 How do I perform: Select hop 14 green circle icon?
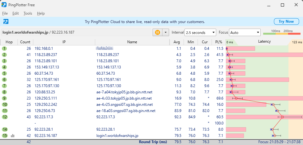(4, 129)
